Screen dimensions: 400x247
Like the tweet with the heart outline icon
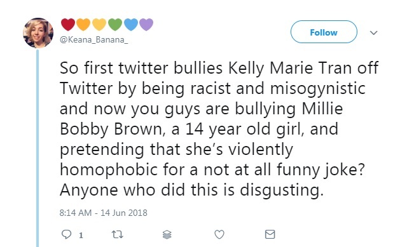[x=219, y=234]
